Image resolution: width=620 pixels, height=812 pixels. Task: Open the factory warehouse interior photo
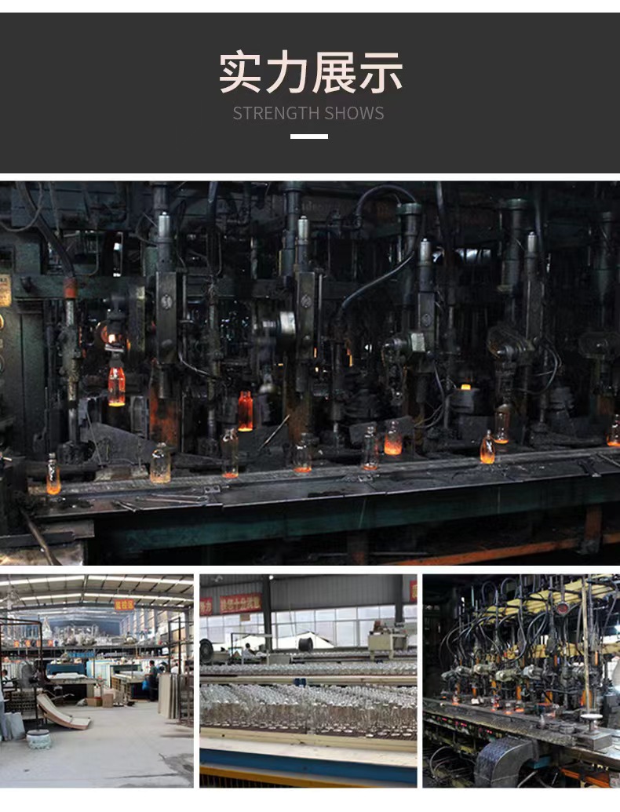coord(97,680)
